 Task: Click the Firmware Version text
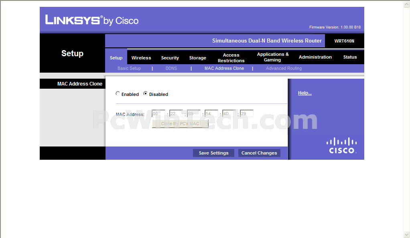tap(335, 27)
